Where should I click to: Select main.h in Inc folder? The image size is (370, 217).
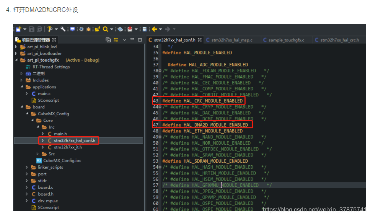click(x=60, y=134)
